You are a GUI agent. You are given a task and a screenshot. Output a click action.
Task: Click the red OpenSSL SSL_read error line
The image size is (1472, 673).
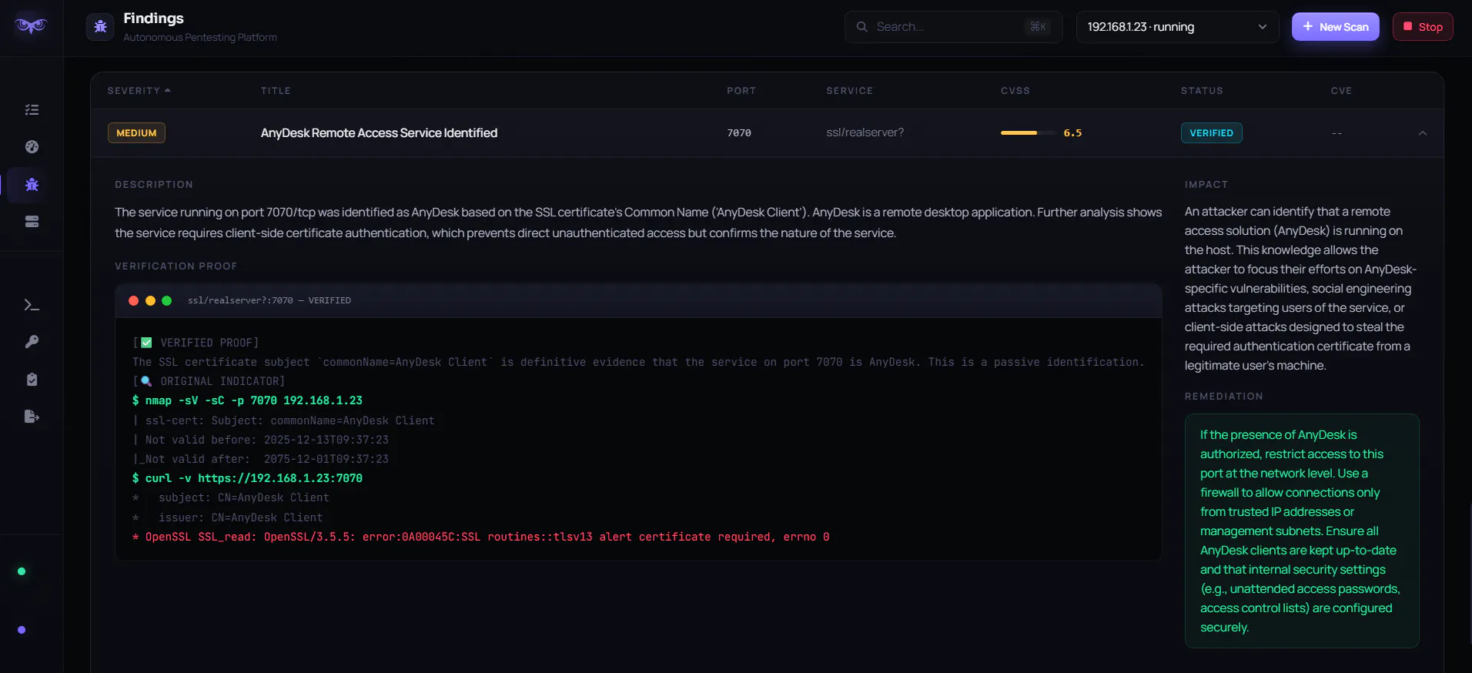(x=480, y=537)
